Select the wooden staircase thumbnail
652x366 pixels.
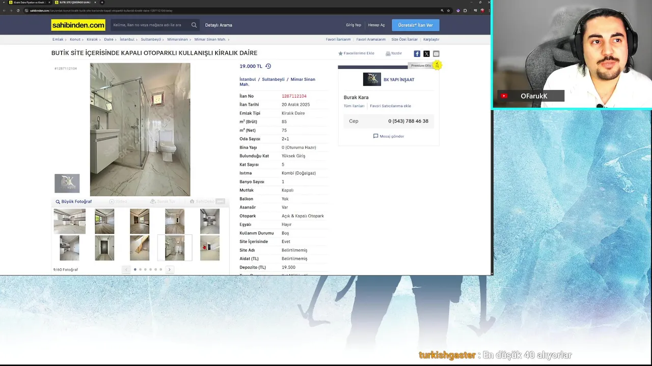point(140,248)
